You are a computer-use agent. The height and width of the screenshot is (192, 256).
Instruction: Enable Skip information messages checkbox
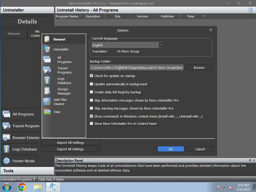91,100
